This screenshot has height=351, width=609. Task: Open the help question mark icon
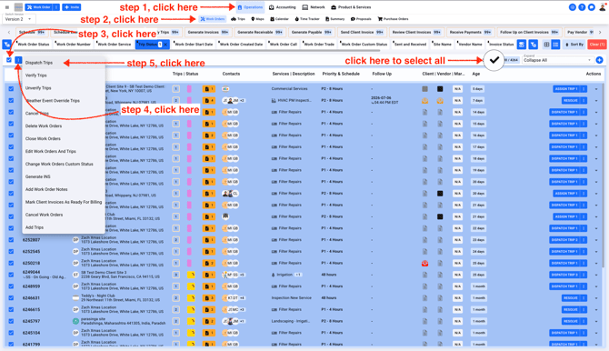(582, 7)
